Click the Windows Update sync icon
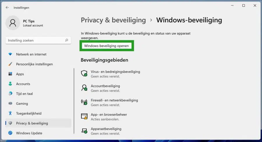Image resolution: width=262 pixels, height=142 pixels. [10, 133]
